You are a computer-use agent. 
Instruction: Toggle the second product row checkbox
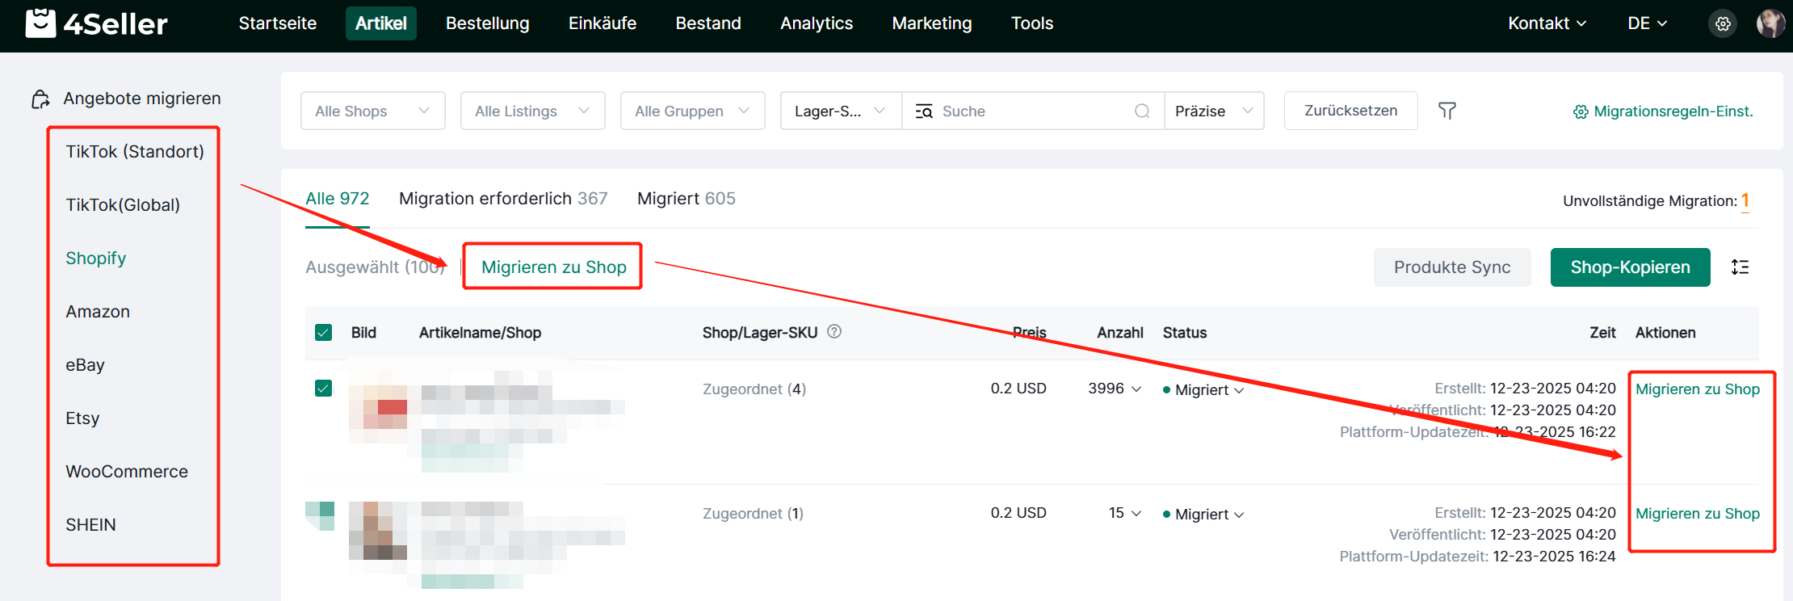click(321, 514)
